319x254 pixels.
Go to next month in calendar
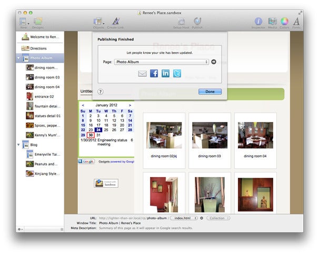pyautogui.click(x=130, y=105)
